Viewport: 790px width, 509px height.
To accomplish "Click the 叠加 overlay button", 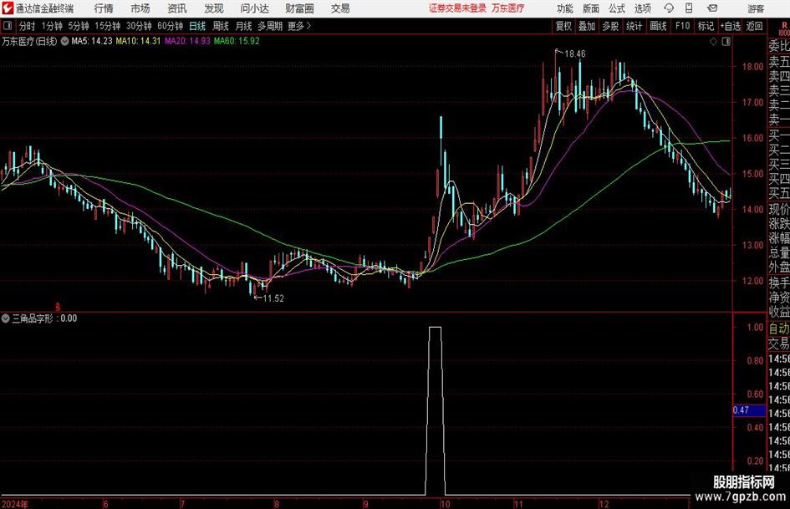I will [587, 26].
